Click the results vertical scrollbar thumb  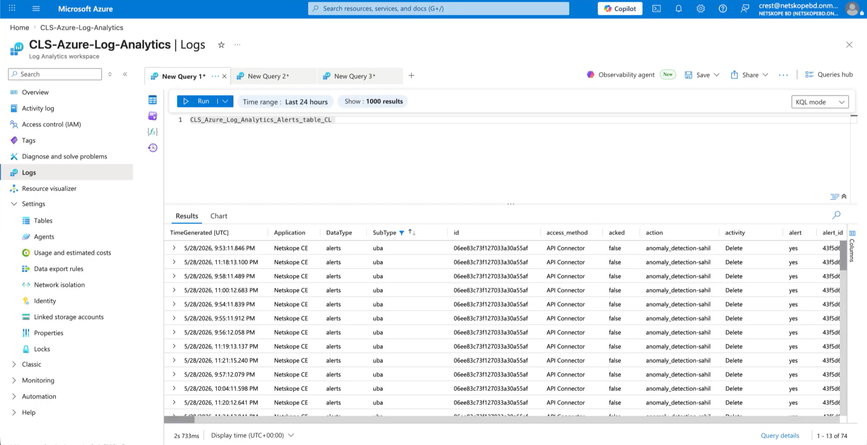pyautogui.click(x=843, y=255)
